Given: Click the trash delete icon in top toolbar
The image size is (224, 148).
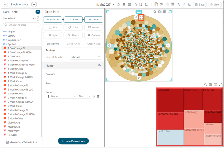Looking at the screenshot, I should pyautogui.click(x=173, y=5).
